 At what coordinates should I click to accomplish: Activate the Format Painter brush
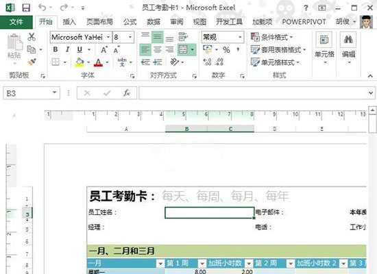[x=32, y=62]
